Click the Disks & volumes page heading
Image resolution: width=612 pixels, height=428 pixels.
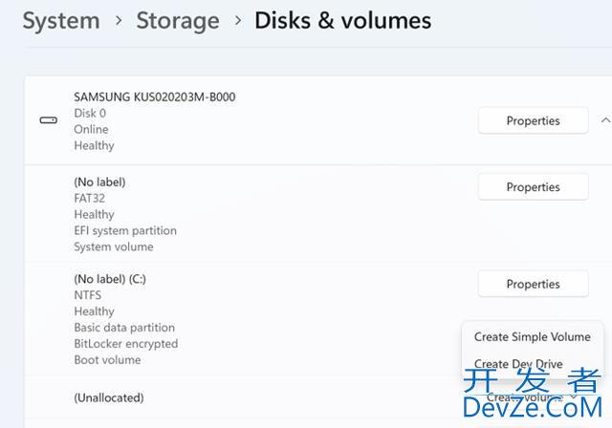point(343,20)
